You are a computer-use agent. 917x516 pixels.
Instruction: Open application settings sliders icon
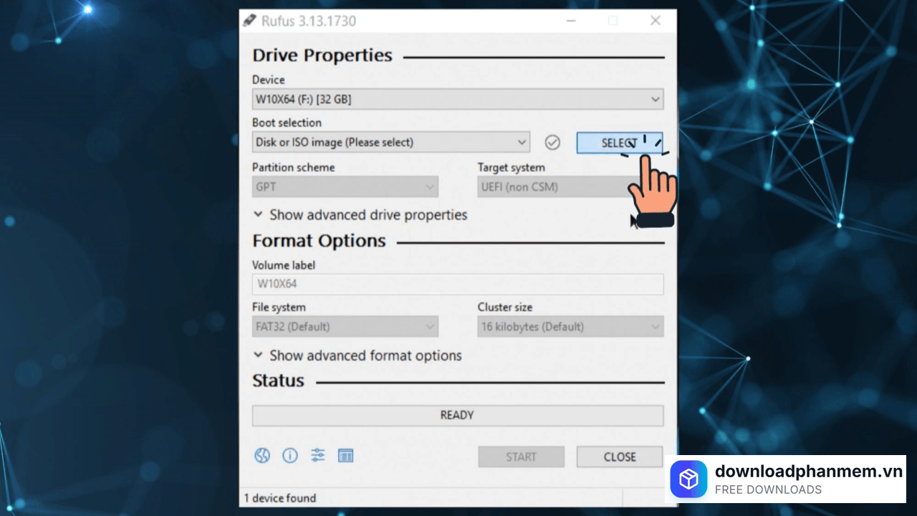pyautogui.click(x=318, y=455)
